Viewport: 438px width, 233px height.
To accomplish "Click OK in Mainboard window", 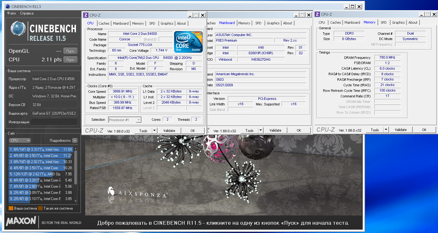I will pos(299,130).
